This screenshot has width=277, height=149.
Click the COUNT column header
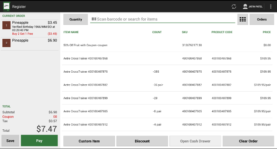coord(157,32)
